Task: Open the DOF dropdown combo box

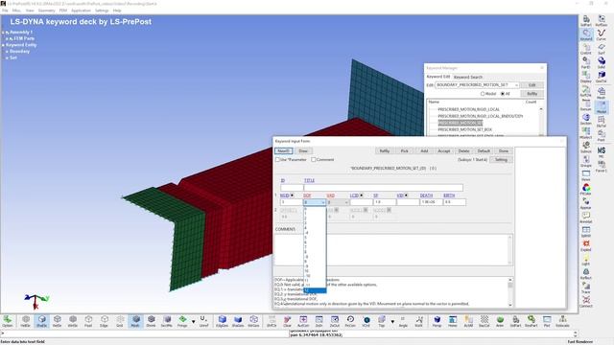Action: [x=315, y=202]
